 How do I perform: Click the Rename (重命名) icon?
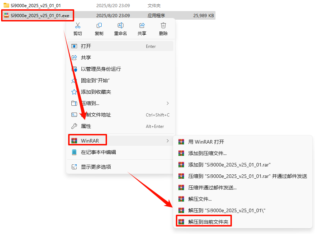tap(121, 26)
